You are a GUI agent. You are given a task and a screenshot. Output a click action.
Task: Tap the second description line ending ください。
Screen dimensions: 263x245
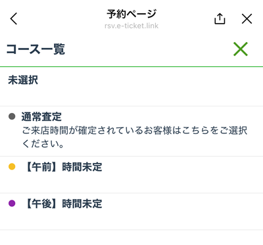[x=43, y=144]
